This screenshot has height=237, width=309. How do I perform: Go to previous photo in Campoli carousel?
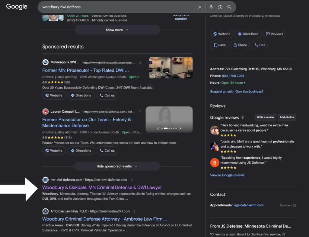pyautogui.click(x=158, y=128)
